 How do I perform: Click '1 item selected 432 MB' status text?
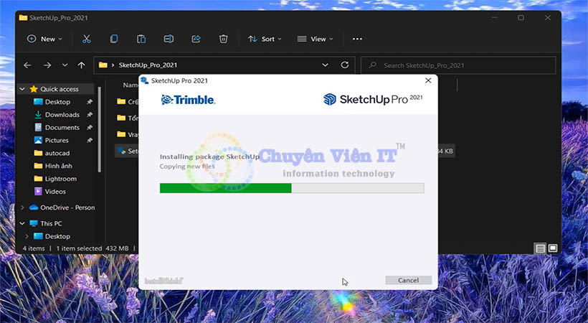pos(93,248)
